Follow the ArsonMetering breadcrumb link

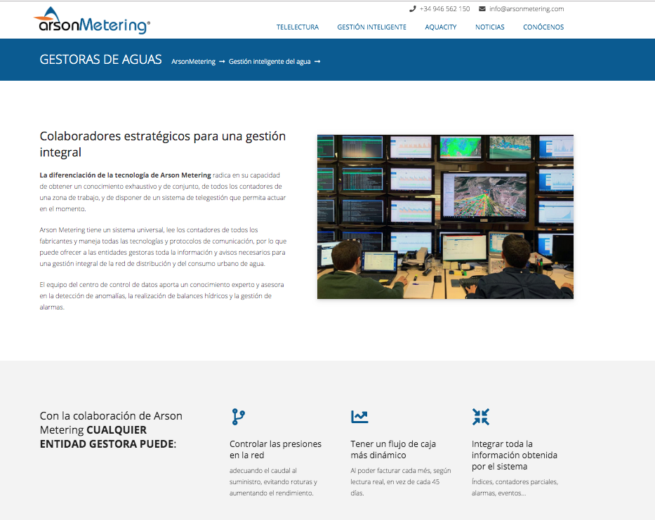tap(193, 61)
